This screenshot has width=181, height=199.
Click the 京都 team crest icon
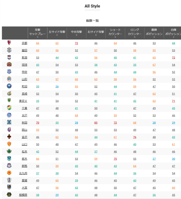(x=9, y=43)
